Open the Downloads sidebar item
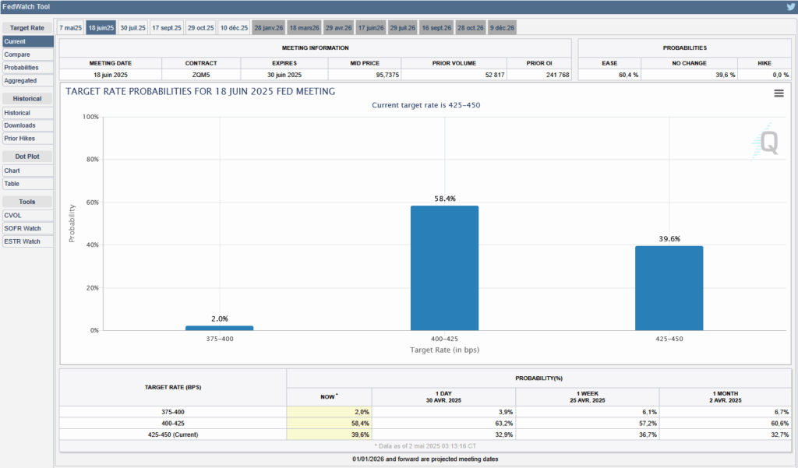Viewport: 798px width, 468px height. 27,125
